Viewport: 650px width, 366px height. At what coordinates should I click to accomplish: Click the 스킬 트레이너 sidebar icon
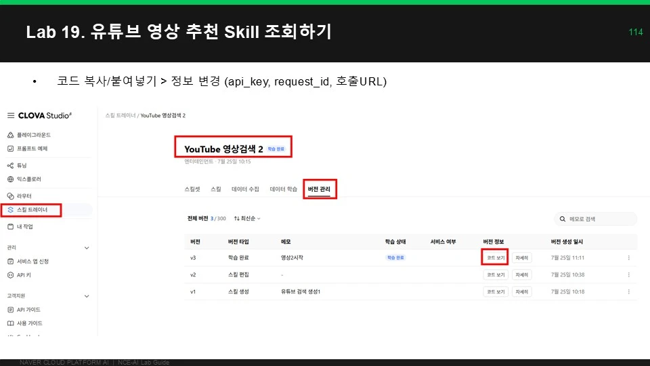click(x=11, y=210)
